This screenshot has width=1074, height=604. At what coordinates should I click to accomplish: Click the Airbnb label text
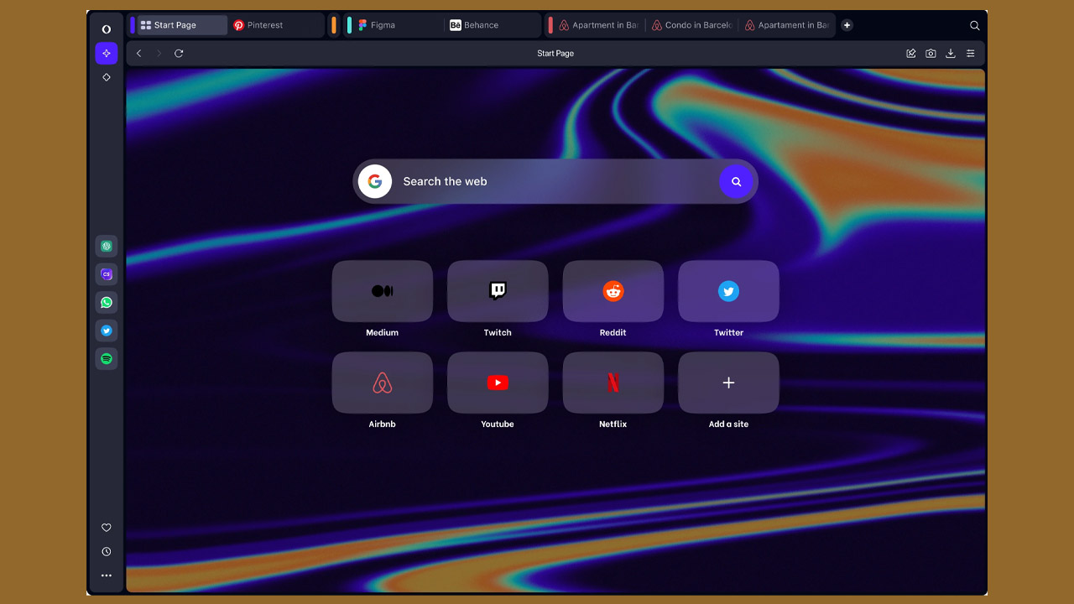tap(383, 424)
